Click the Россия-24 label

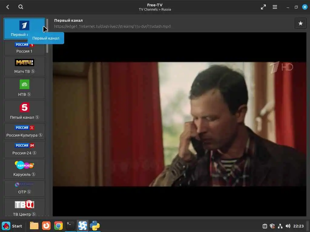point(22,153)
